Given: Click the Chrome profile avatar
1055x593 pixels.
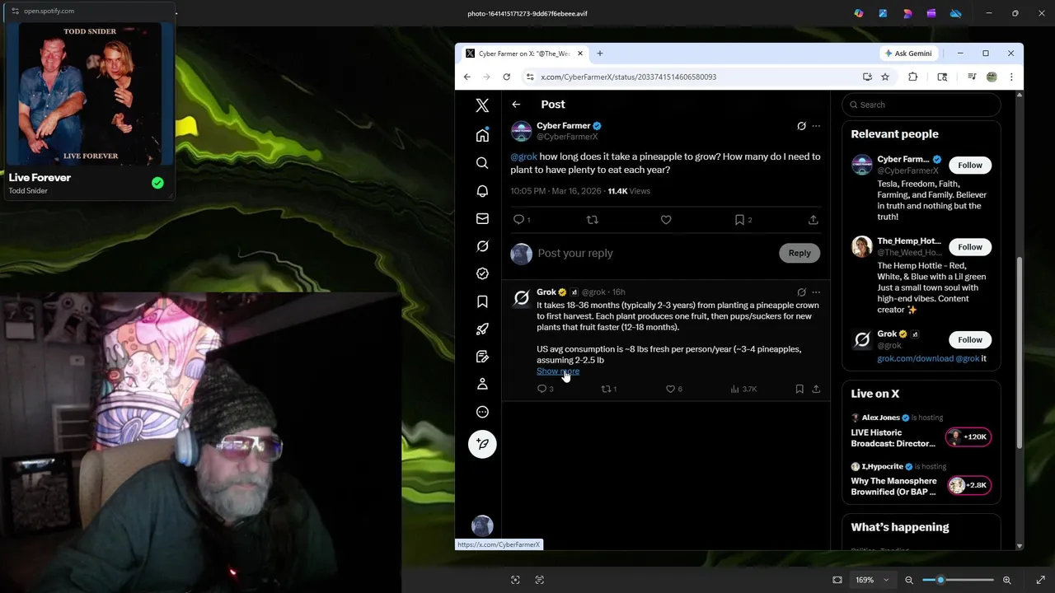Looking at the screenshot, I should point(992,77).
